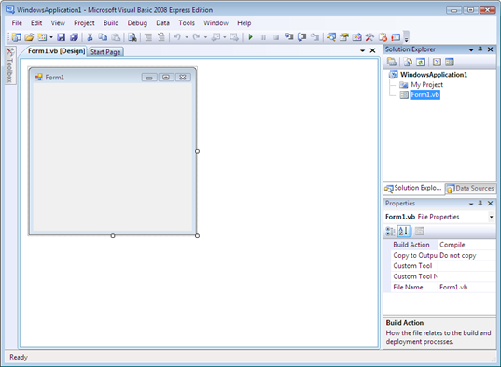Click the Error List toolbar icon
This screenshot has height=367, width=501.
[383, 37]
